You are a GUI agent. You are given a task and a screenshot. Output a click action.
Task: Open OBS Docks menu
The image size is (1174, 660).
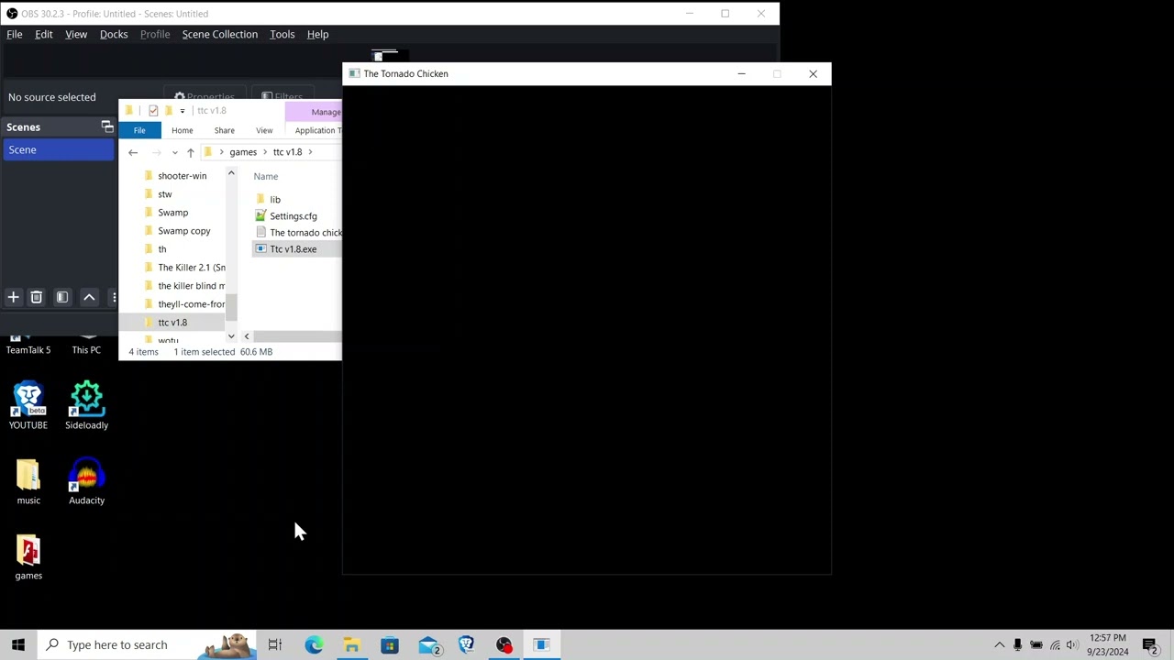[x=114, y=34]
